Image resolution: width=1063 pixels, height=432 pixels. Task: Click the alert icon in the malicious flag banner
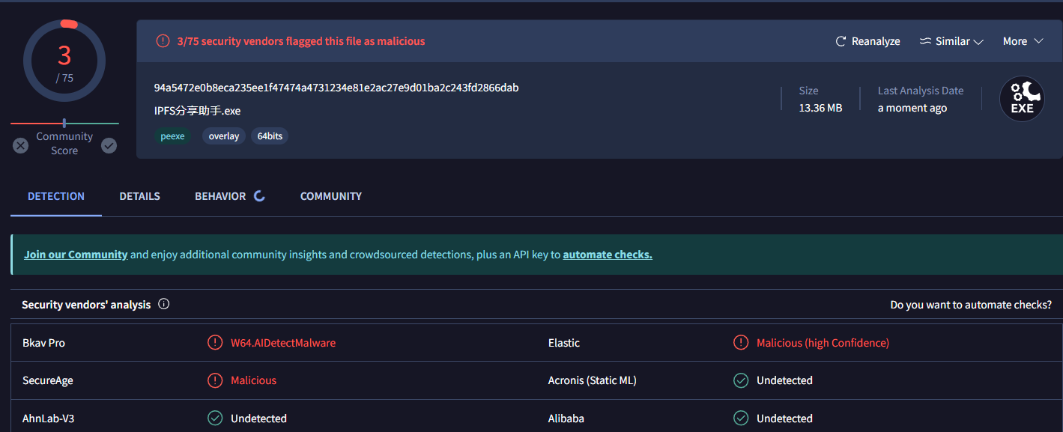pos(163,41)
